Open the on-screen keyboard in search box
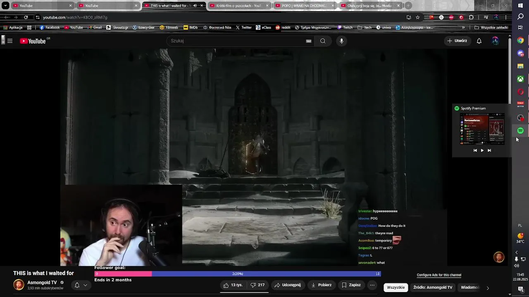Image resolution: width=529 pixels, height=297 pixels. tap(308, 41)
